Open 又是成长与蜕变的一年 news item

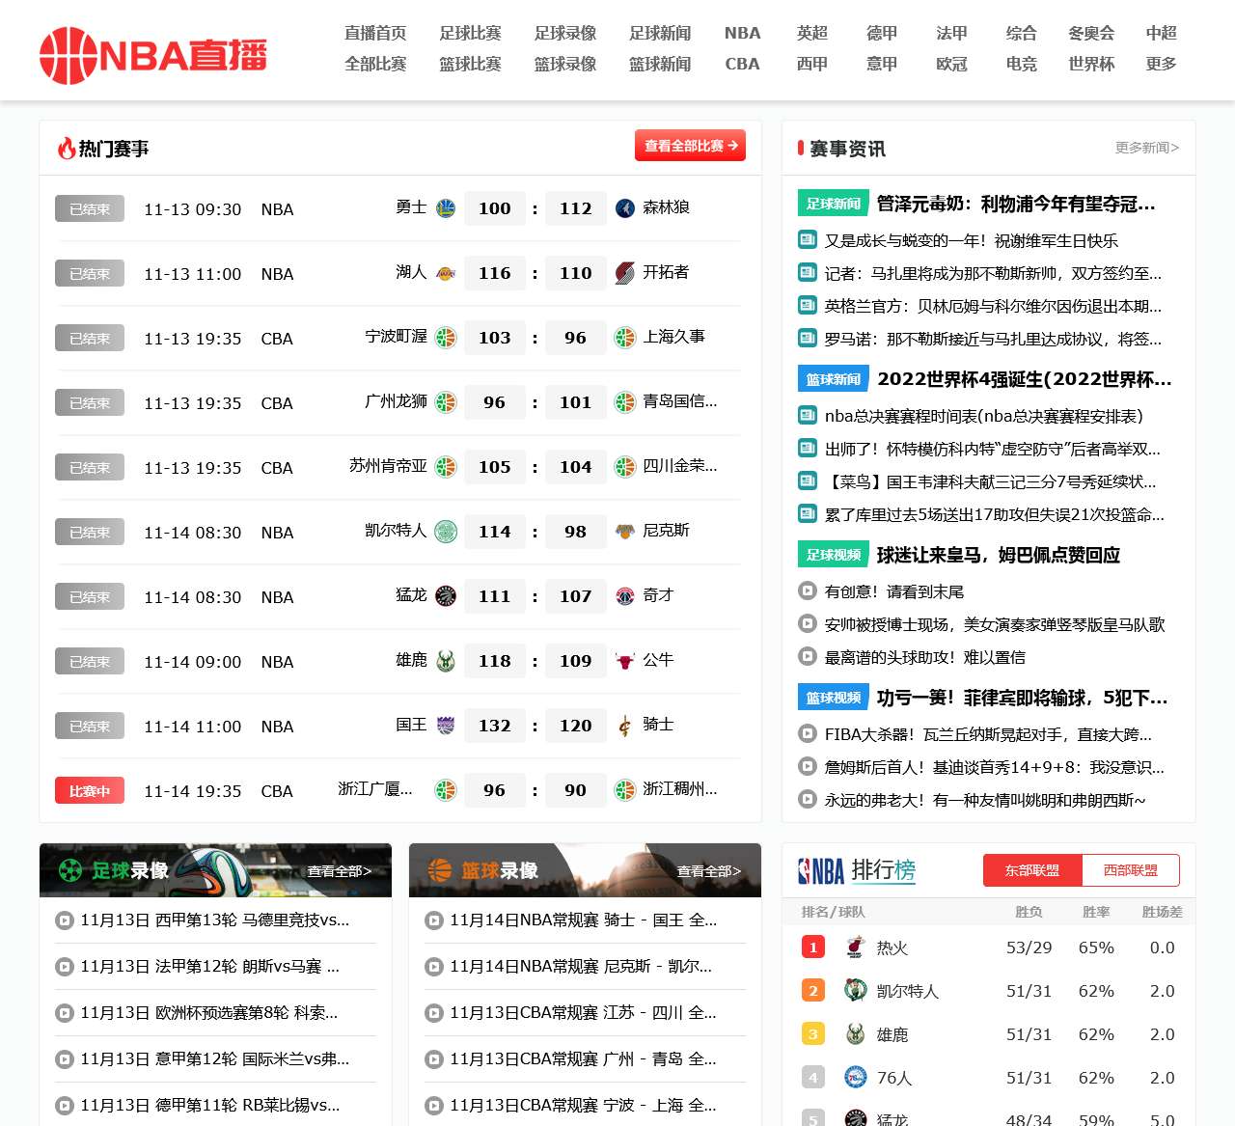[972, 240]
